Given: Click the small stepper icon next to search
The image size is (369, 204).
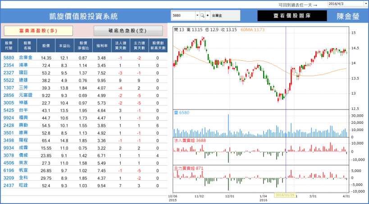Looking at the screenshot, I should [208, 15].
